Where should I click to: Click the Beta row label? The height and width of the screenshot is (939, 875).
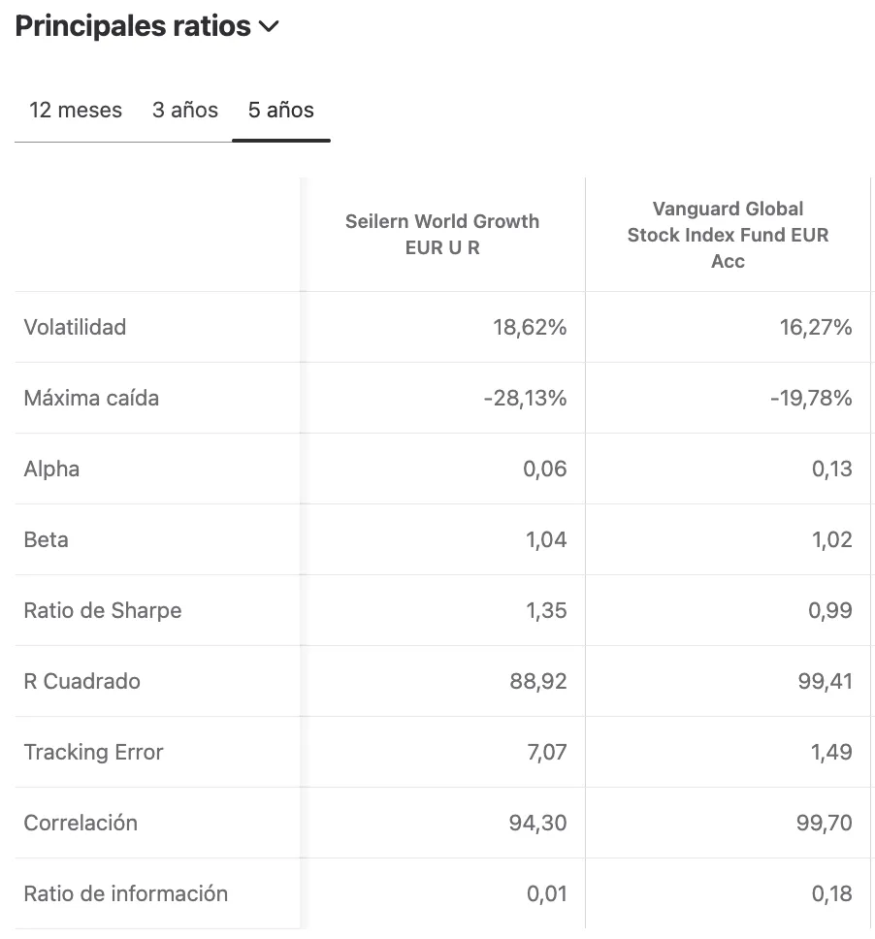[x=46, y=539]
